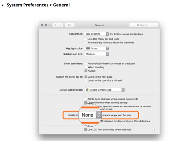This screenshot has width=170, height=141.
Task: Open the Default web browser dropdown
Action: click(x=104, y=90)
